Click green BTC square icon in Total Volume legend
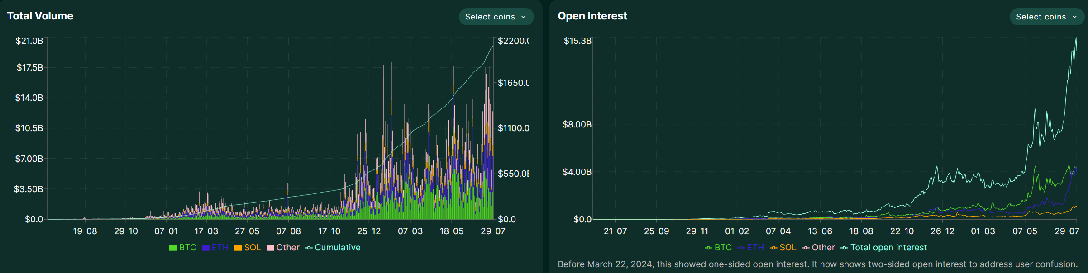This screenshot has height=273, width=1088. [173, 248]
